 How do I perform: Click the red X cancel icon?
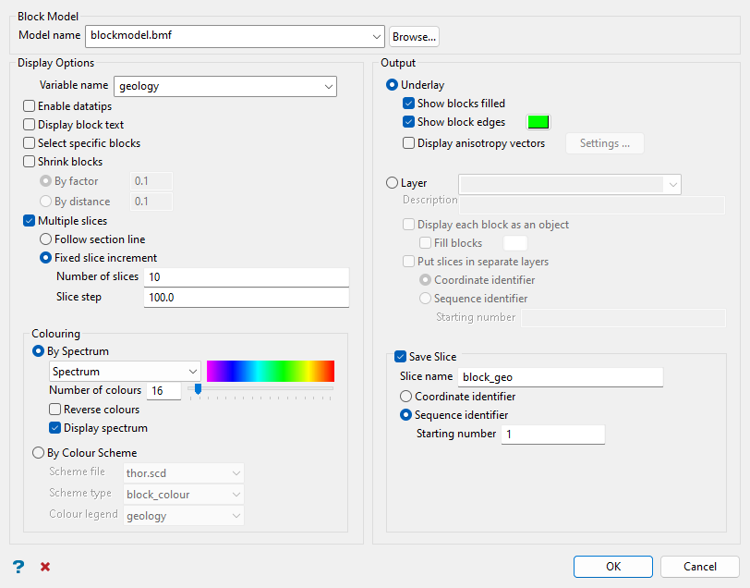45,566
